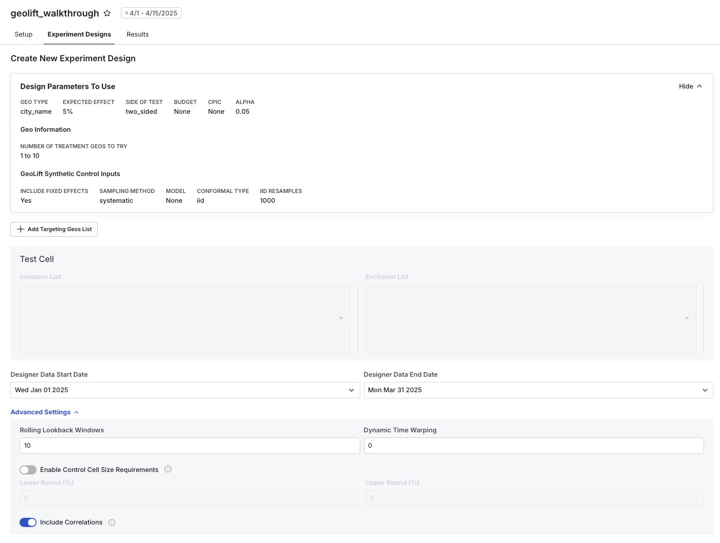The height and width of the screenshot is (543, 720).
Task: Open the Inclusion List dropdown arrow
Action: click(x=341, y=318)
